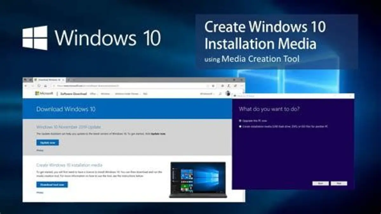Click Next in the setup dialog
The image size is (381, 214).
339,184
